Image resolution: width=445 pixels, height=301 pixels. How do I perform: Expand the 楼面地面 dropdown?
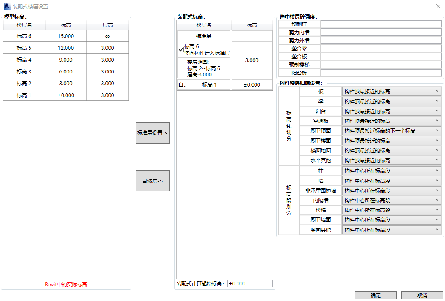click(391, 150)
